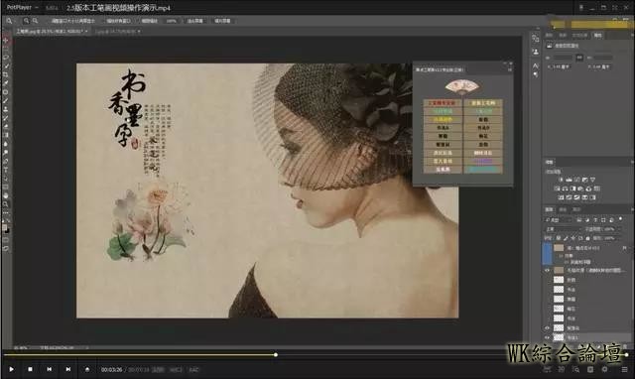Toggle the zoom all windows checkbox
Viewport: 635px width, 379px height.
coord(118,21)
